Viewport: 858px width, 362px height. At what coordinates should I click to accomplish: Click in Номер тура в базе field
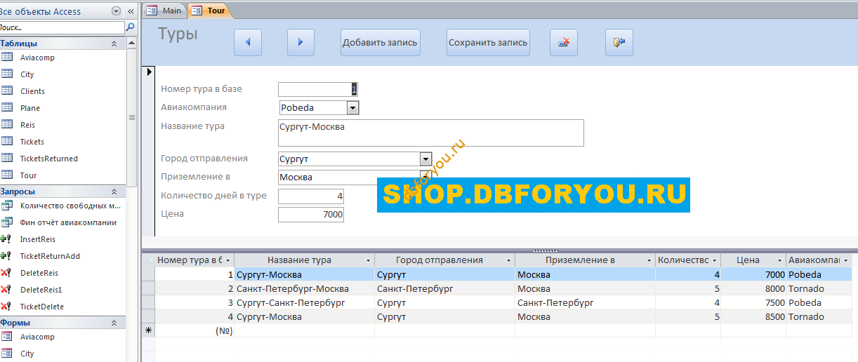pos(318,89)
